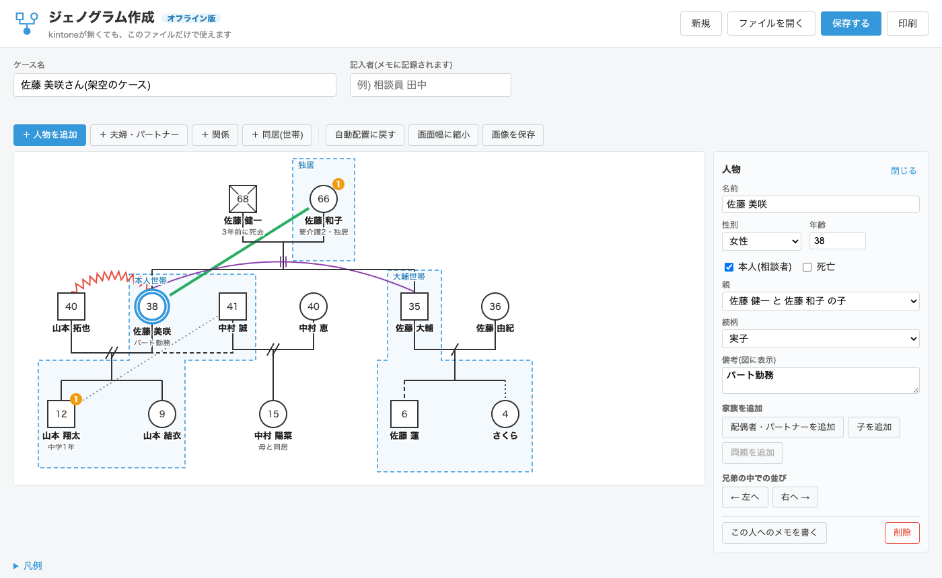The height and width of the screenshot is (578, 942).
Task: Click the 記入者 input field
Action: (431, 85)
